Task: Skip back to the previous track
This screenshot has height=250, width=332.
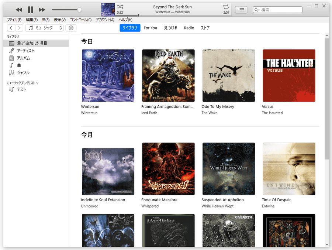Action: pos(19,10)
